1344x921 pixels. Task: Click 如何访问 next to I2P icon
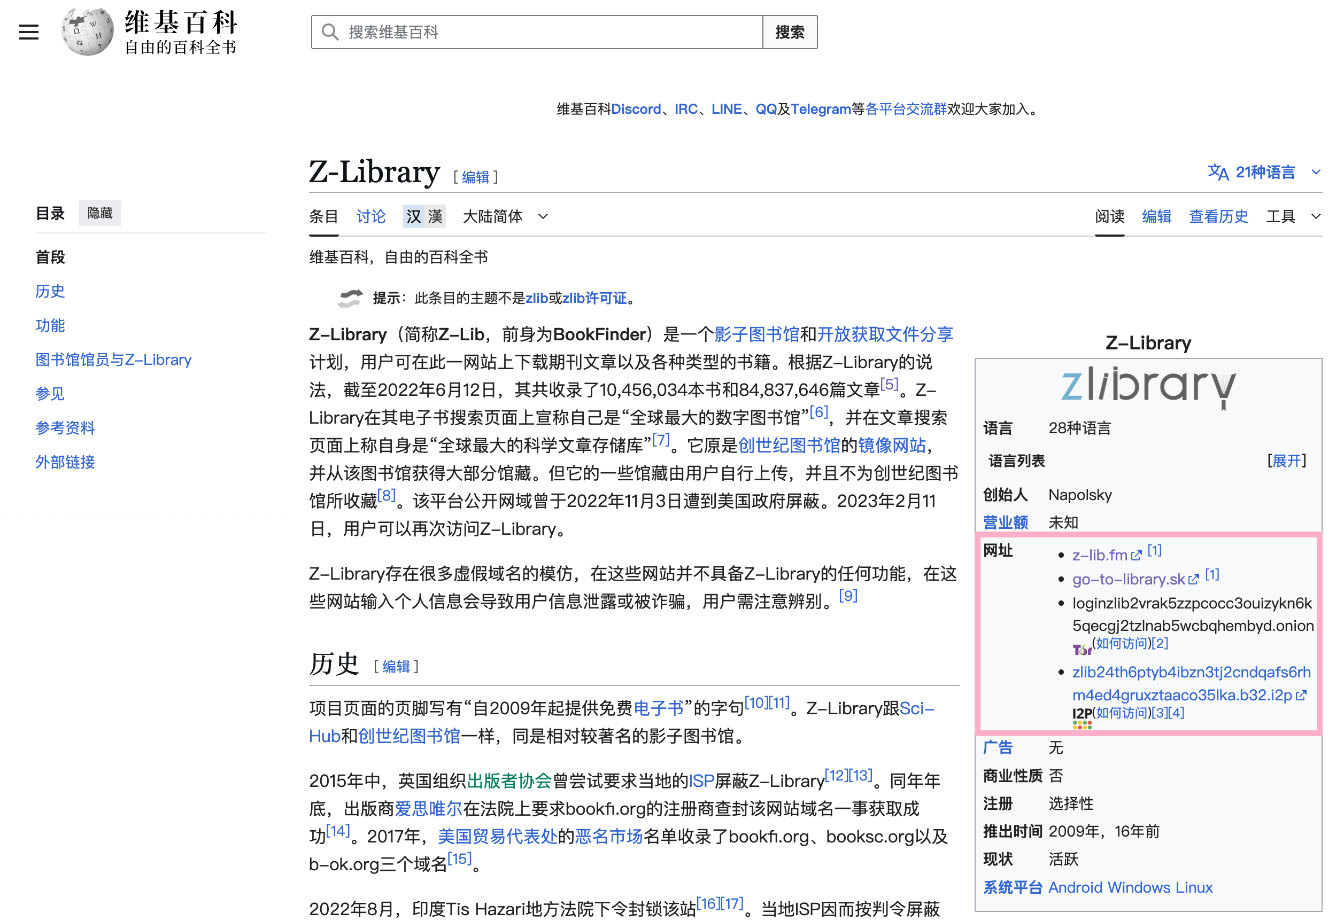[x=1122, y=713]
